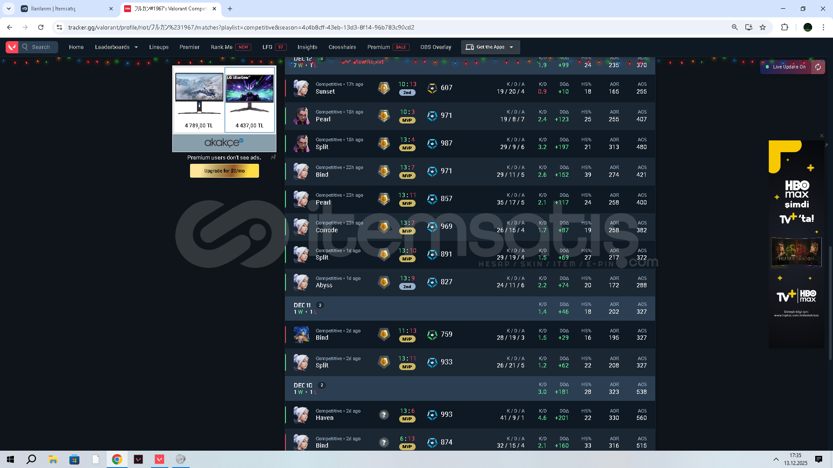Viewport: 833px width, 468px height.
Task: Click the Killjoy agent icon on the 2d ago Bind match
Action: [x=301, y=335]
